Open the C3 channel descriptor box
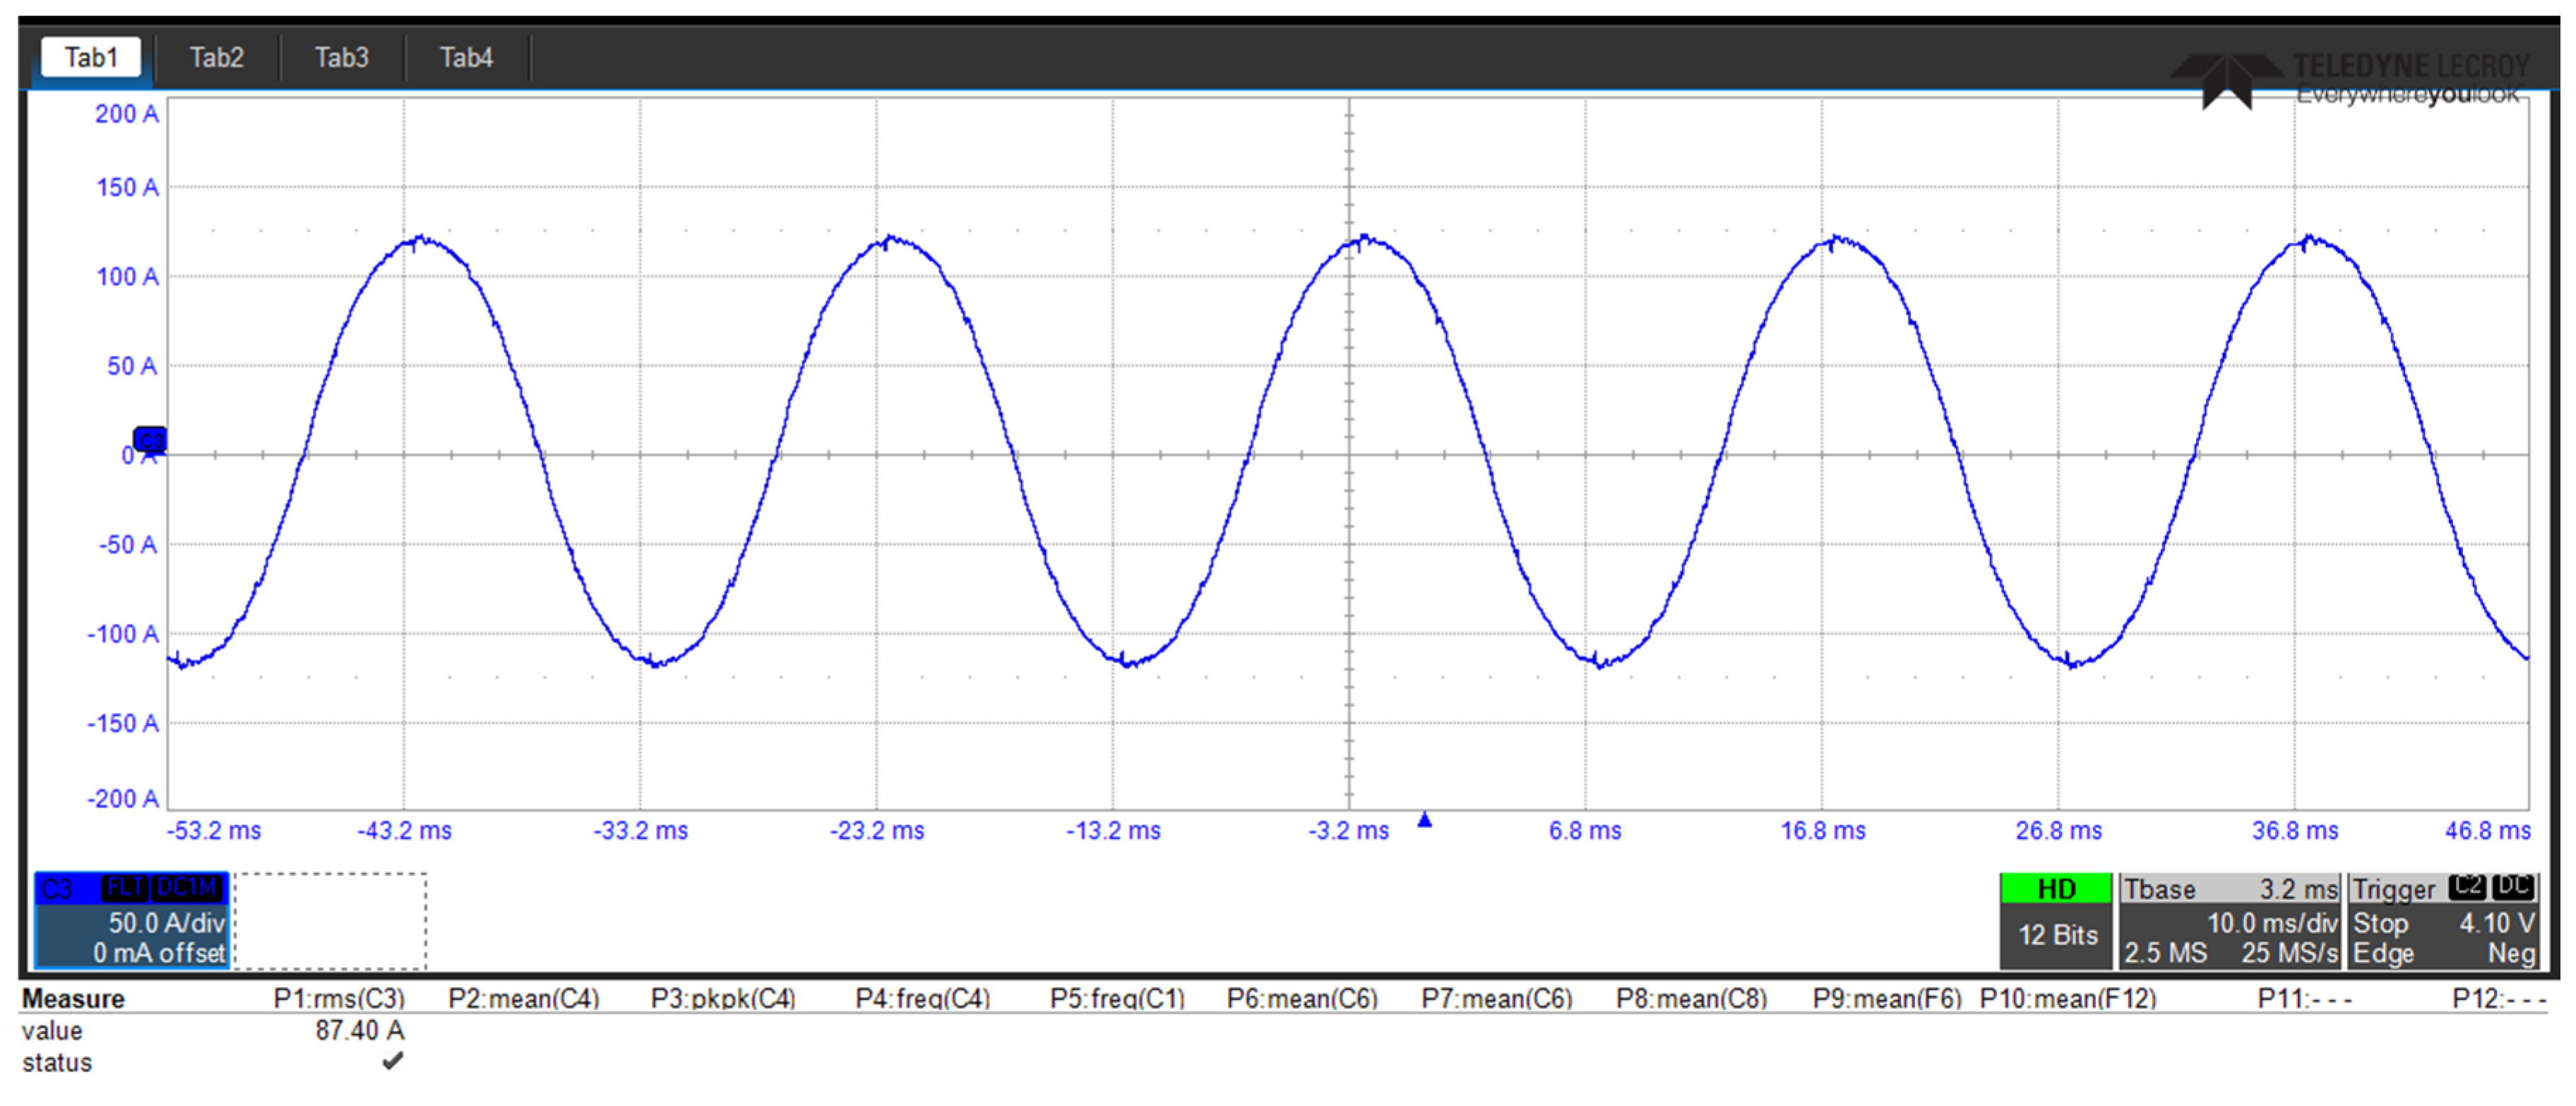The image size is (2576, 1106). pos(132,920)
